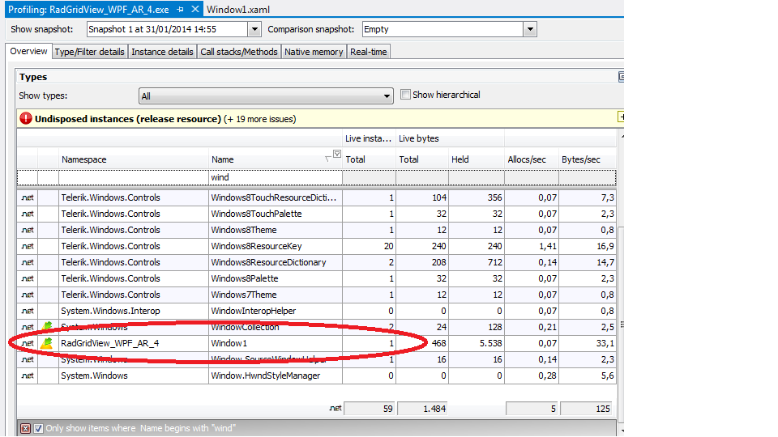Remove the filter with the red X icon
This screenshot has width=778, height=437.
[x=26, y=428]
